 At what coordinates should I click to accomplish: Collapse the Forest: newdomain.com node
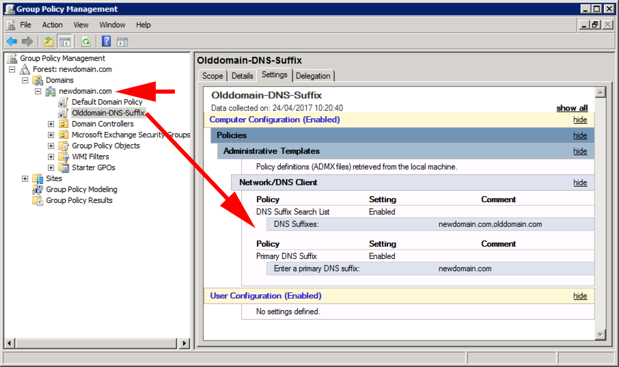click(x=12, y=69)
